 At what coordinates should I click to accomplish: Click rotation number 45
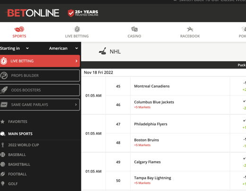point(118,86)
